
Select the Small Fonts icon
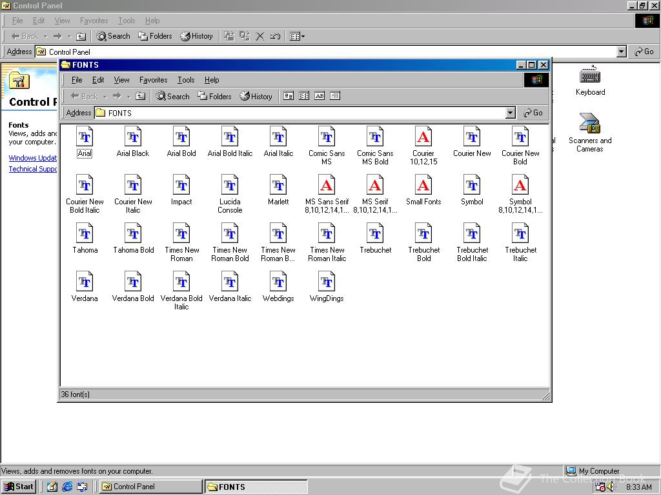[x=423, y=186]
